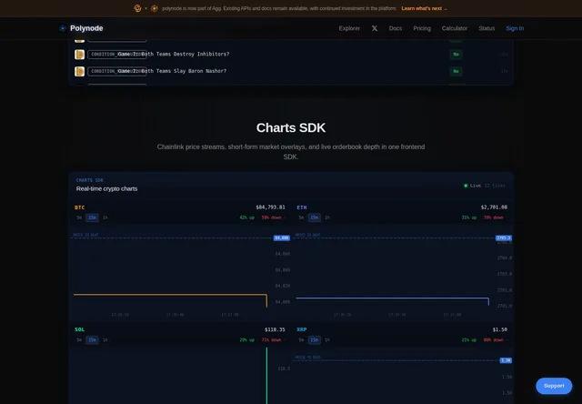
Task: Open the Docs nav item
Action: 396,28
